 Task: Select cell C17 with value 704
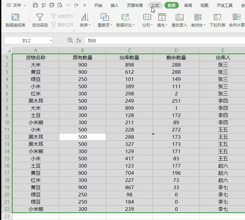129,173
